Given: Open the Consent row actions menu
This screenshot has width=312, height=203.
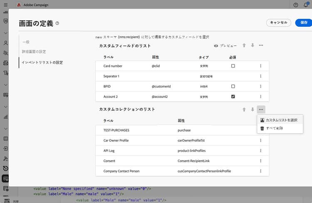Looking at the screenshot, I should coord(261,161).
